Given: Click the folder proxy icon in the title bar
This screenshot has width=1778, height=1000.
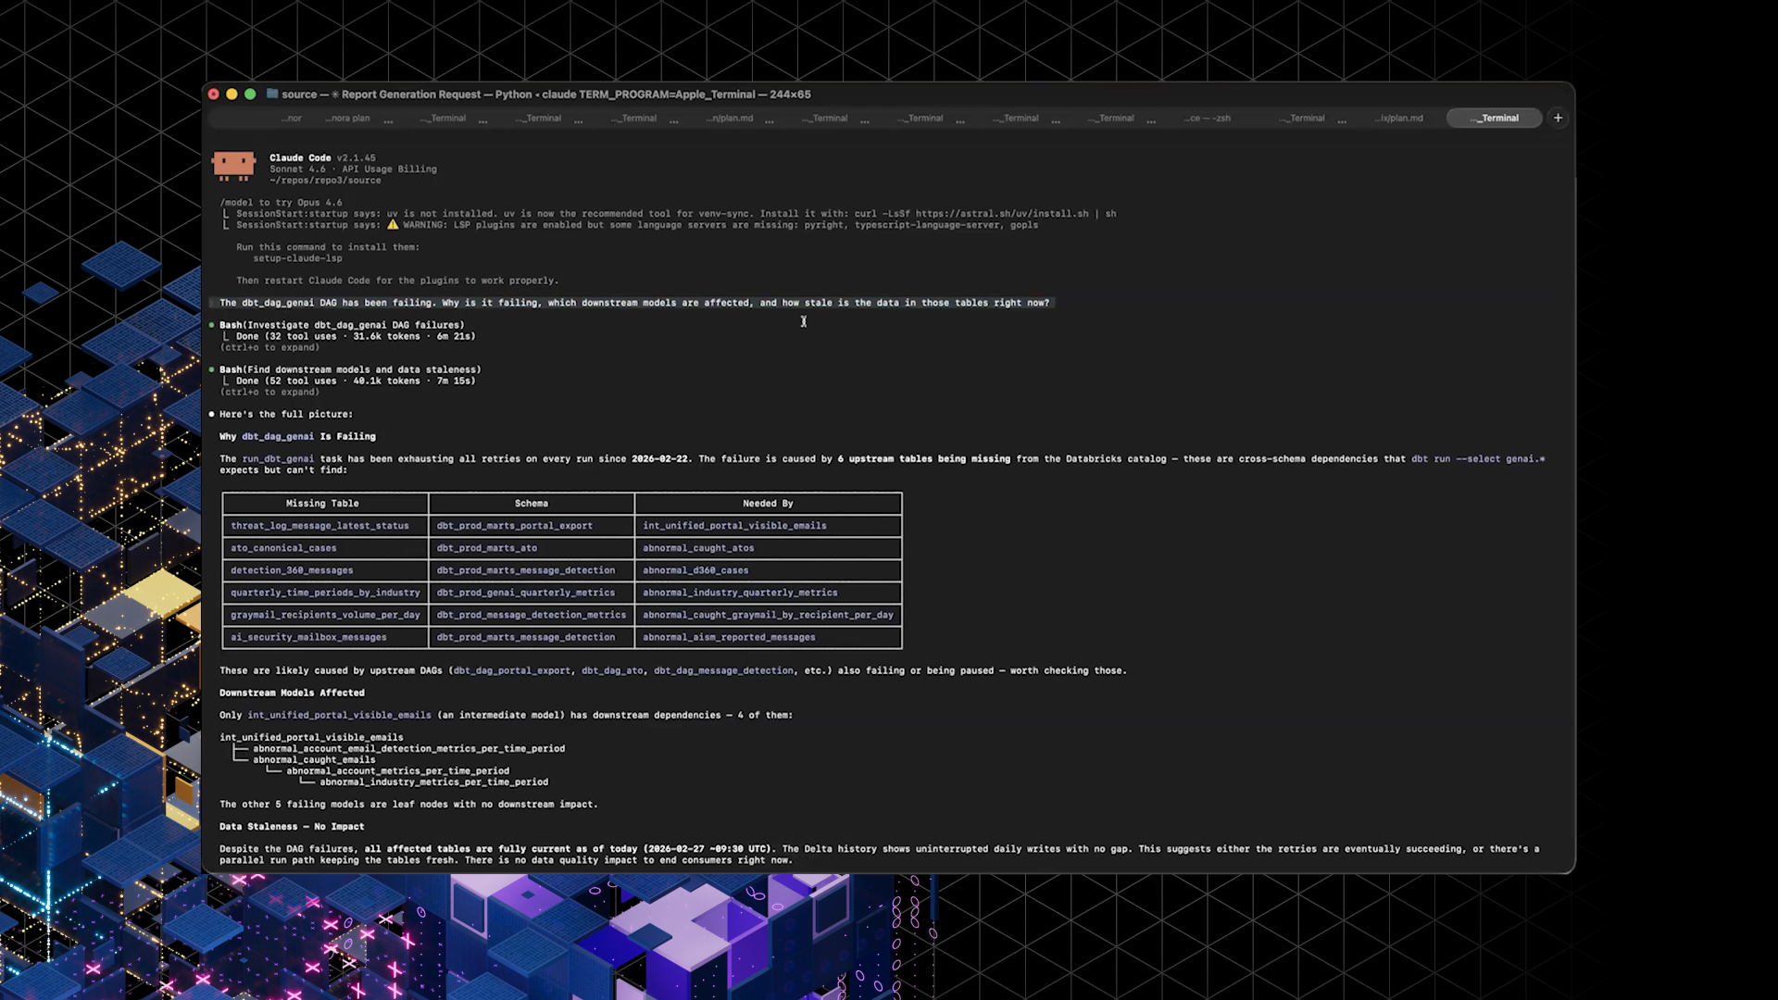Looking at the screenshot, I should (272, 94).
